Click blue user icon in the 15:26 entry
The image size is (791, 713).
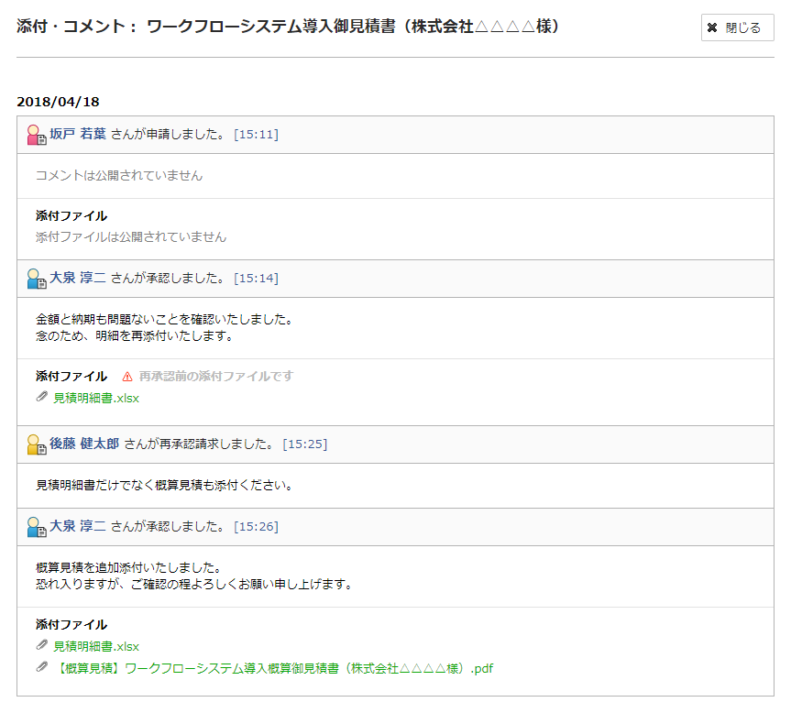[37, 527]
